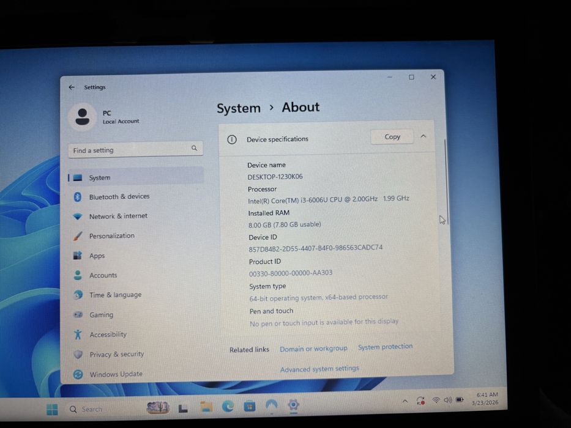Image resolution: width=571 pixels, height=428 pixels.
Task: Maximize the Settings window
Action: tap(411, 77)
